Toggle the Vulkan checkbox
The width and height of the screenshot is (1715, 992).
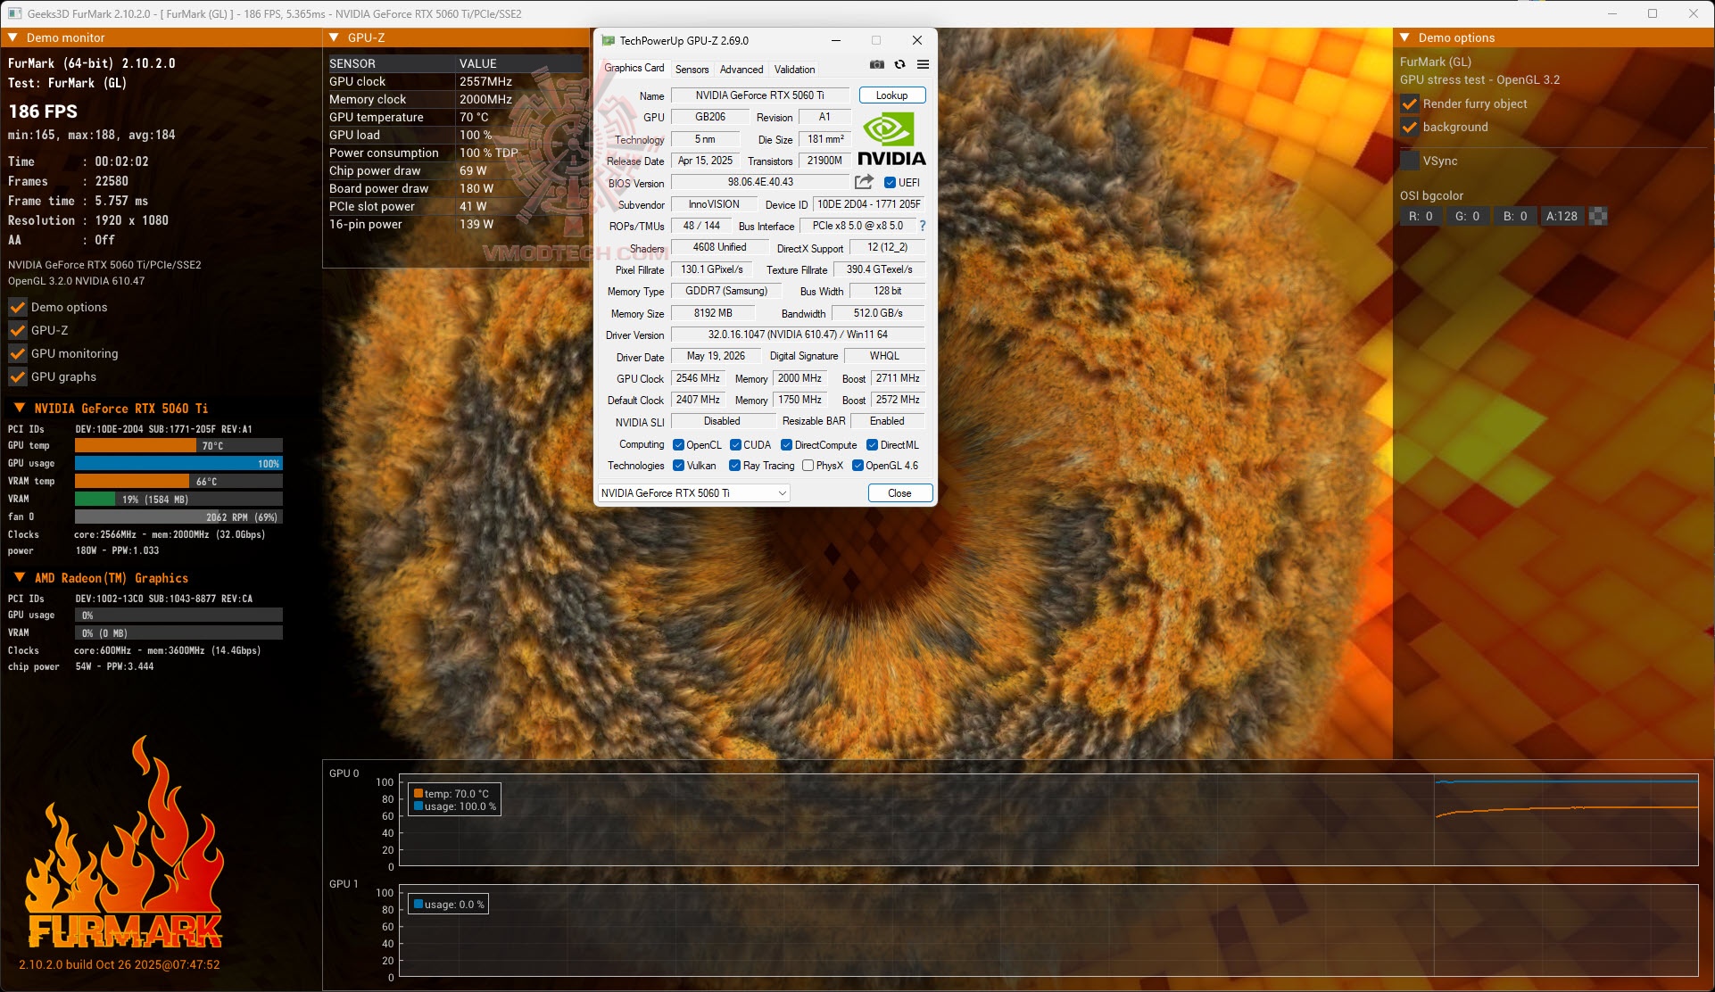tap(679, 466)
